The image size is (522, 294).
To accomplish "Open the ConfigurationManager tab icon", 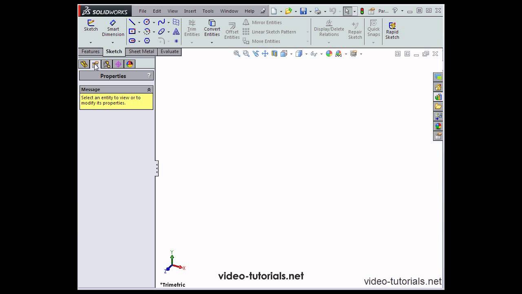I will point(107,64).
